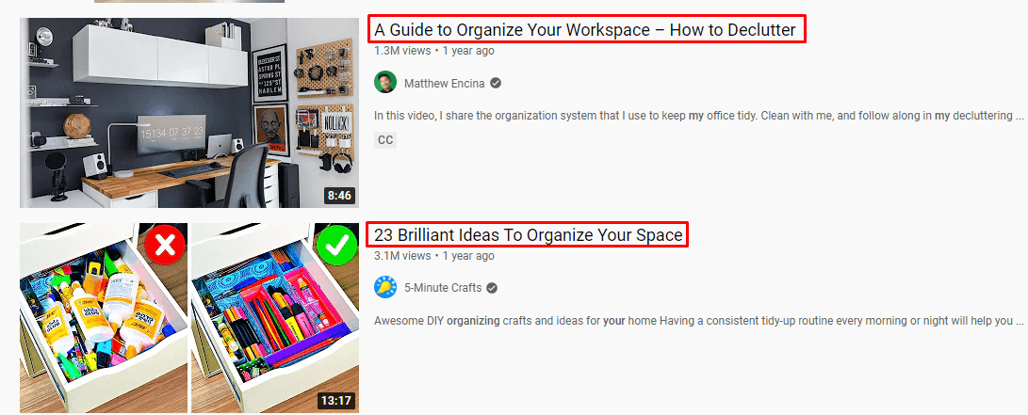Click description starting "In this video, I share"
Image resolution: width=1028 pixels, height=415 pixels.
click(x=699, y=115)
